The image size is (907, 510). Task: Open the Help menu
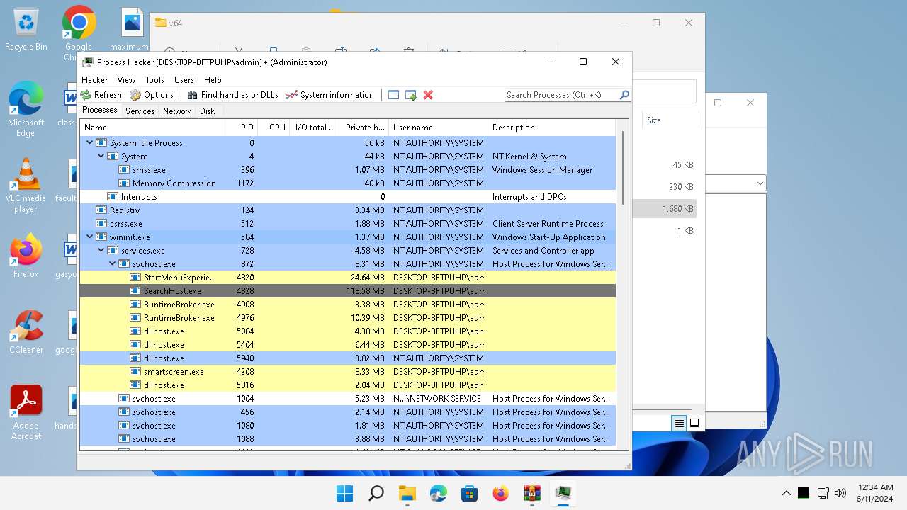click(x=213, y=80)
